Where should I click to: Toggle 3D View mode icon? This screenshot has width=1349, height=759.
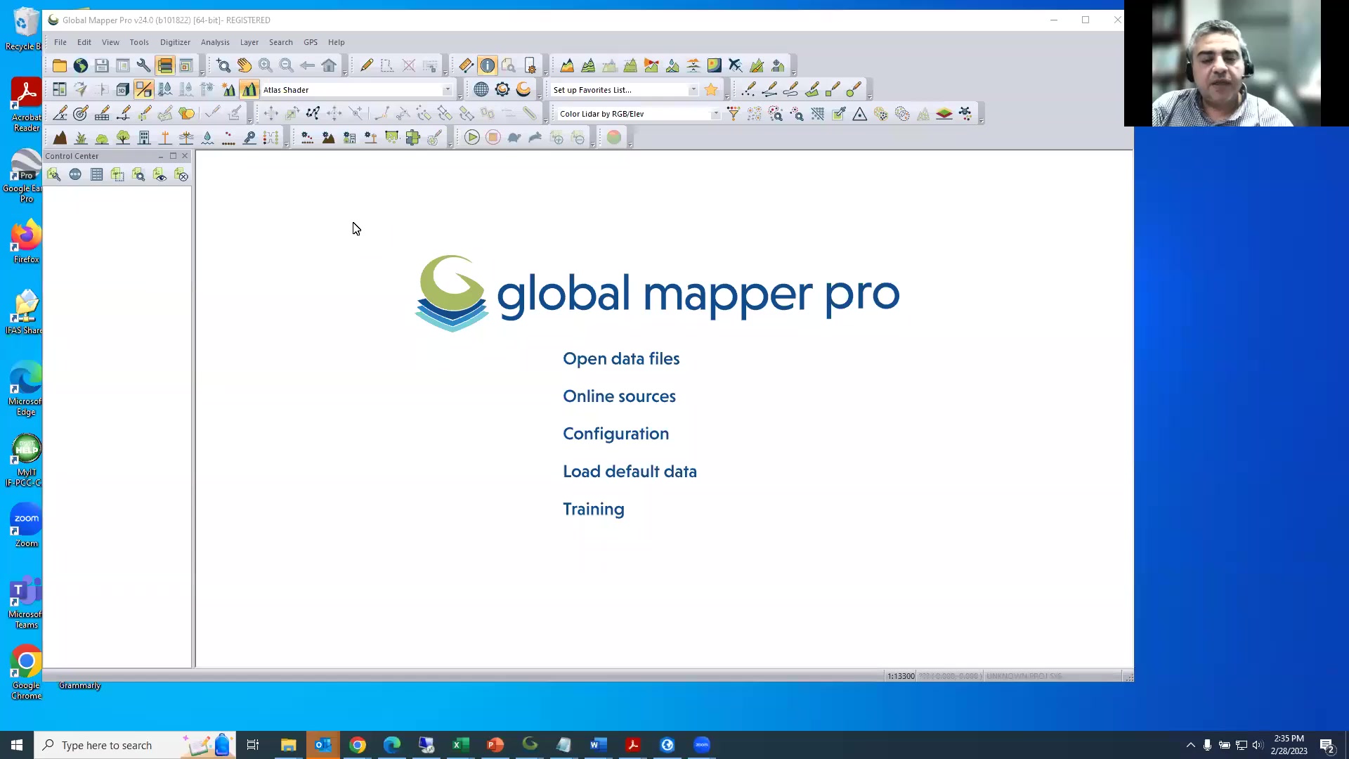(122, 89)
